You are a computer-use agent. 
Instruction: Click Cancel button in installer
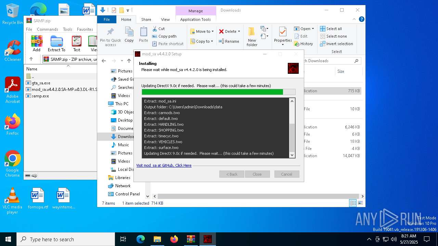point(287,174)
